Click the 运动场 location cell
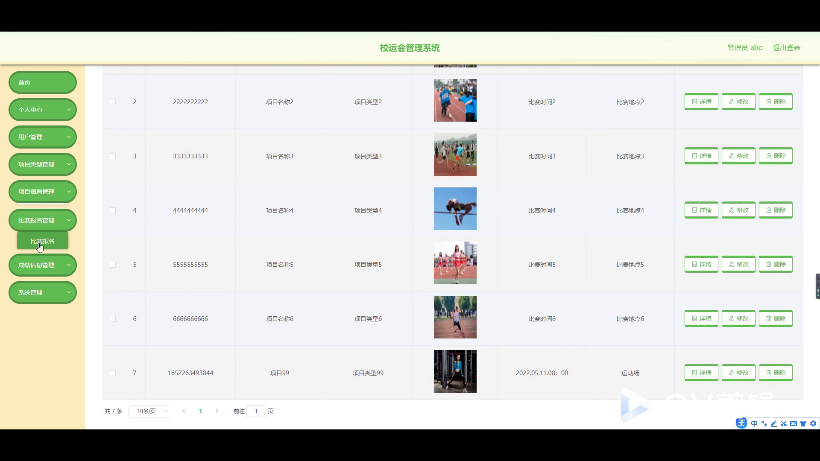 pyautogui.click(x=630, y=373)
